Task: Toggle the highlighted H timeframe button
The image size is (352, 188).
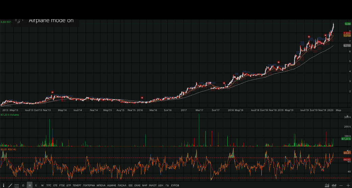Action: click(29, 185)
